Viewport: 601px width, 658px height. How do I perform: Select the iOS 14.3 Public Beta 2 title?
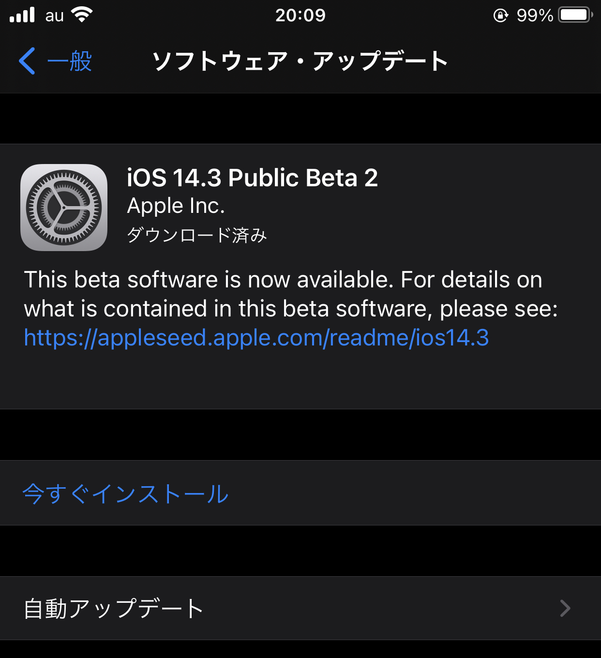(x=252, y=178)
